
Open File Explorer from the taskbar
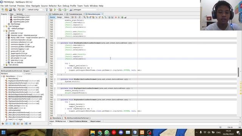coord(93,133)
